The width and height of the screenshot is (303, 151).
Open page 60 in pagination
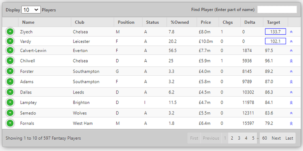(x=265, y=138)
